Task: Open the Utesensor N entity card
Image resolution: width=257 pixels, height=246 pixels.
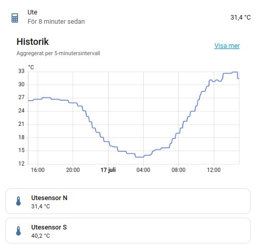Action: 128,201
